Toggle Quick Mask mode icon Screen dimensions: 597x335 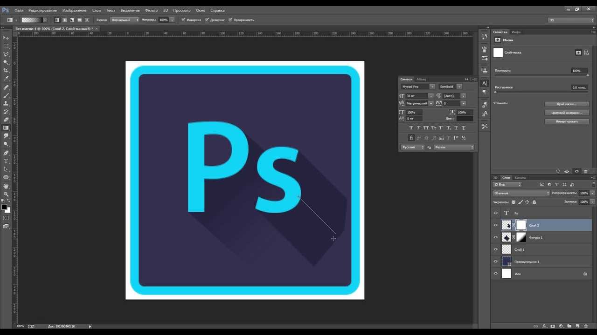tap(6, 218)
